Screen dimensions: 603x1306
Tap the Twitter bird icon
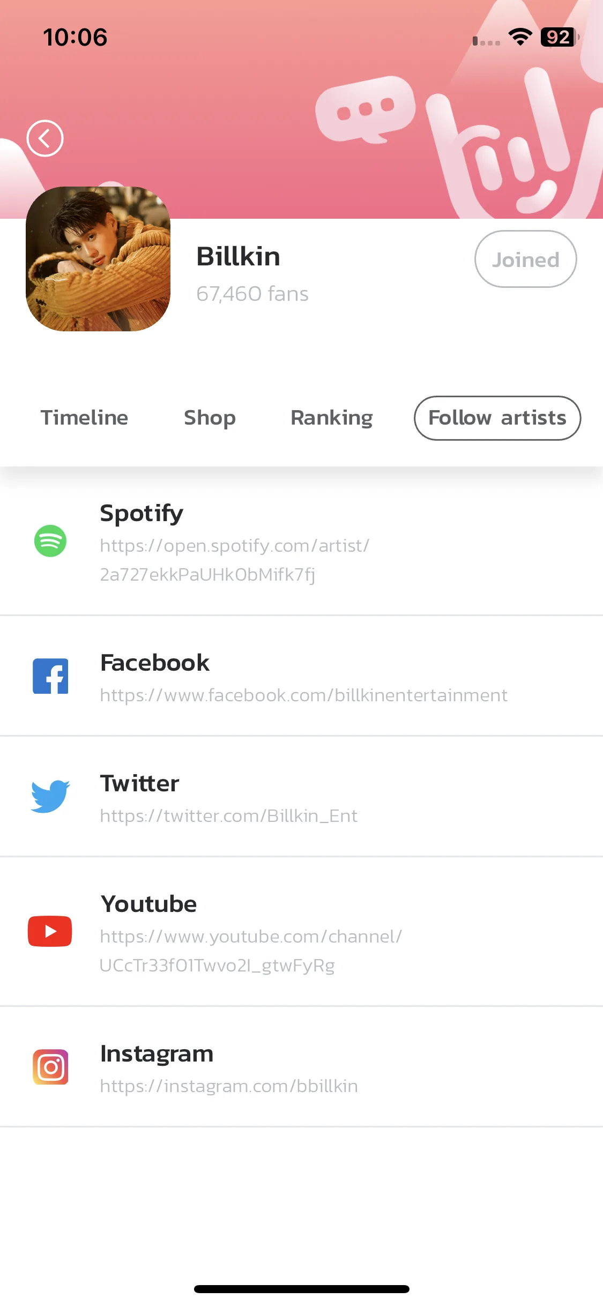(50, 797)
